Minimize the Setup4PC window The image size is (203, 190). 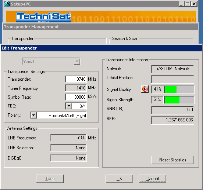[181, 4]
